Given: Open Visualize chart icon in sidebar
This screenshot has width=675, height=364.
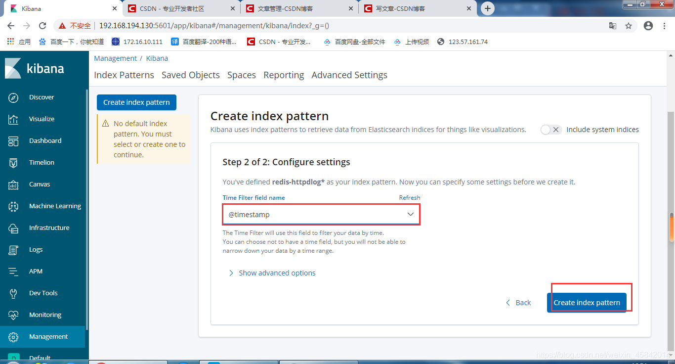Looking at the screenshot, I should pyautogui.click(x=13, y=119).
